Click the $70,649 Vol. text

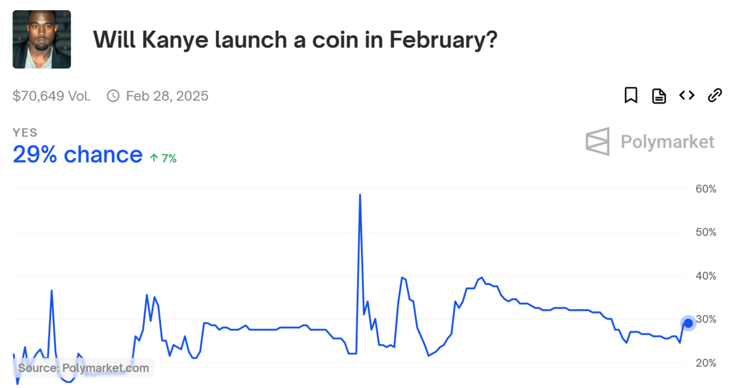coord(51,96)
